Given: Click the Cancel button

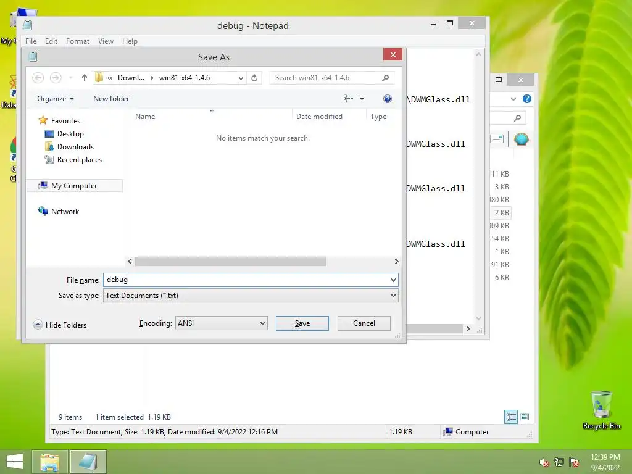Looking at the screenshot, I should (364, 323).
